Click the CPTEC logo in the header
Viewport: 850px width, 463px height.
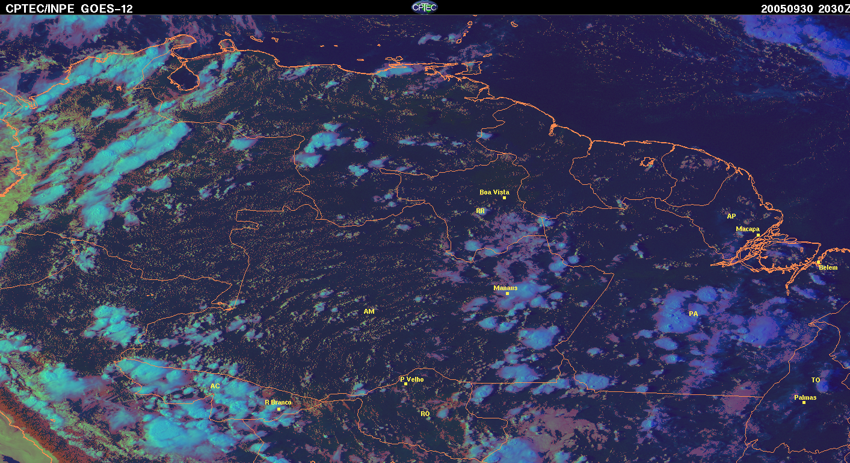click(424, 7)
